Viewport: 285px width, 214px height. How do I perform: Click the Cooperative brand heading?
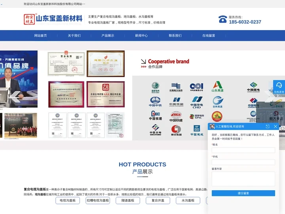pyautogui.click(x=169, y=61)
